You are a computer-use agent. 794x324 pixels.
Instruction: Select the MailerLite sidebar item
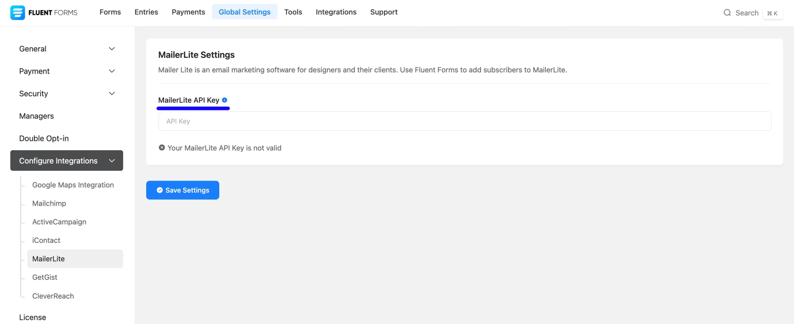[x=75, y=259]
